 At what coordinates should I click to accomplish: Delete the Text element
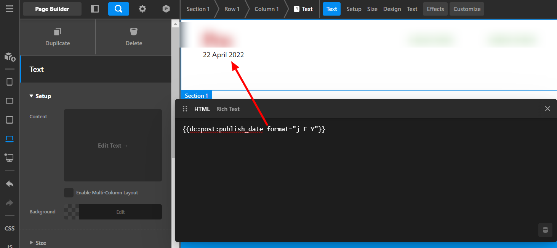(134, 37)
